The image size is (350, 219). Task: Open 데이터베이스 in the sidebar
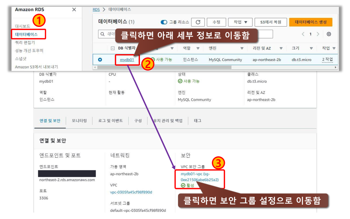[26, 34]
